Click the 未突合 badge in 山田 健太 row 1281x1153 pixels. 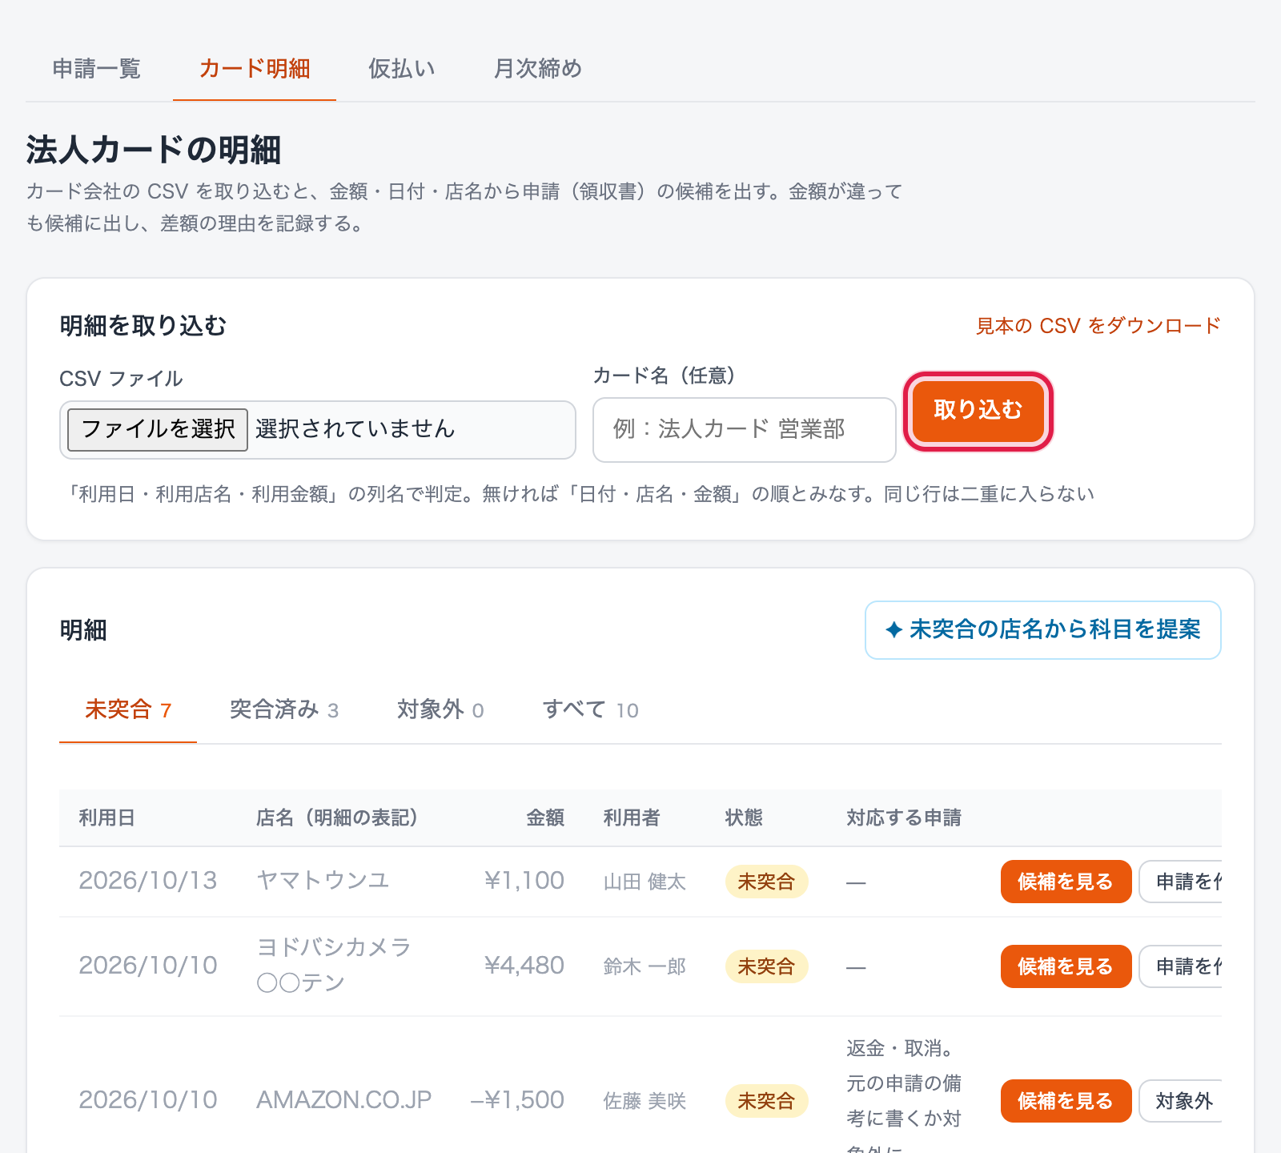point(766,882)
